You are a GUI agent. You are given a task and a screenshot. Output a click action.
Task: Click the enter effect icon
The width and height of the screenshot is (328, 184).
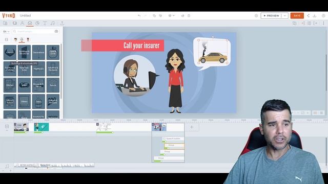click(x=303, y=23)
